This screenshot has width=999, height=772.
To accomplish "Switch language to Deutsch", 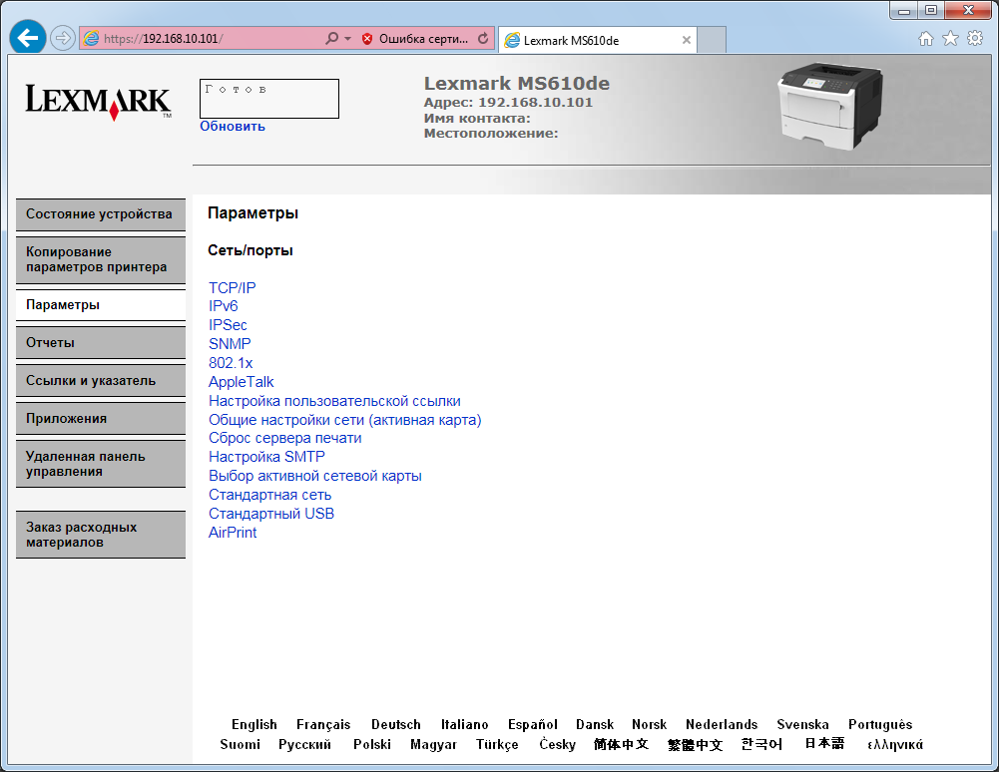I will click(395, 725).
